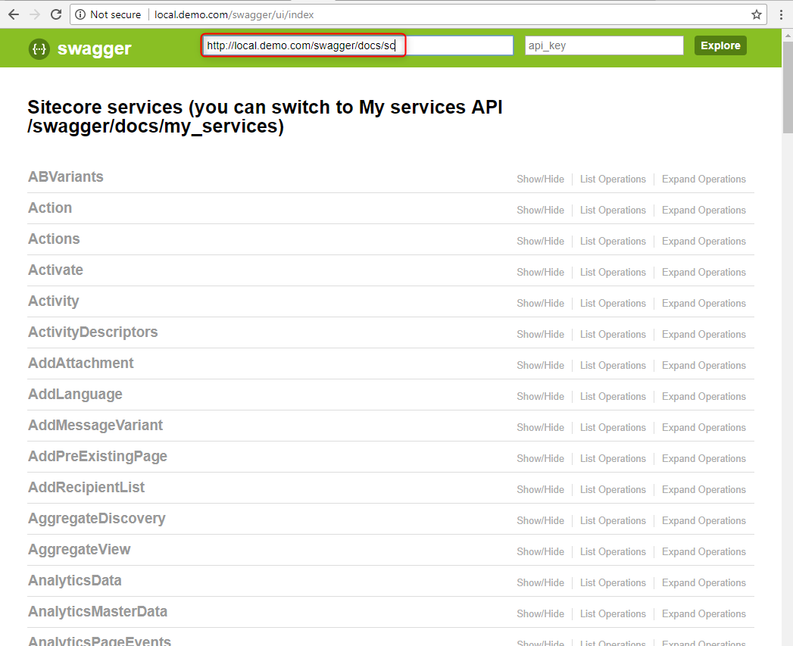Open the ActivityDescriptors resource heading
The width and height of the screenshot is (793, 646).
coord(93,332)
